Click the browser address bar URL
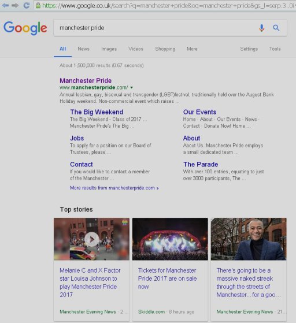This screenshot has height=323, width=296. [168, 6]
